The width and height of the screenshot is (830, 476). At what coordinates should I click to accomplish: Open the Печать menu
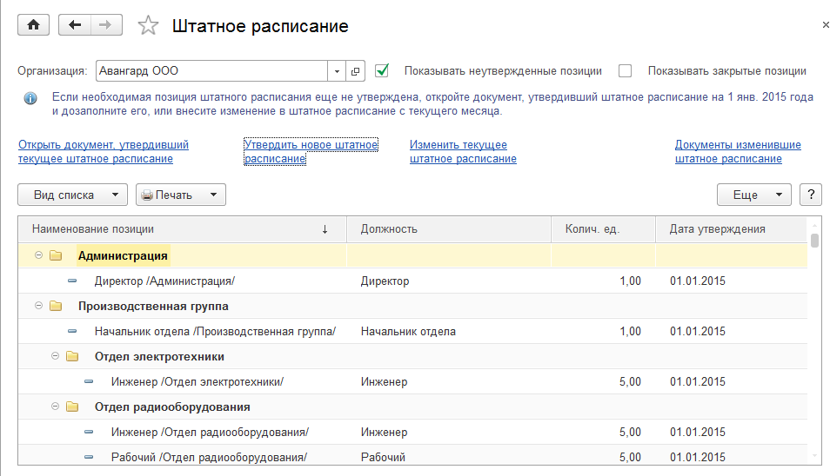click(x=181, y=195)
